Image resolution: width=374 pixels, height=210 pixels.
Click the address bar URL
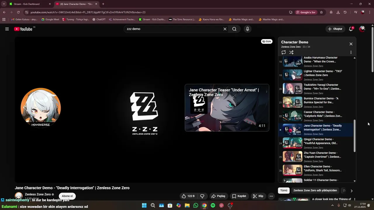(88, 12)
